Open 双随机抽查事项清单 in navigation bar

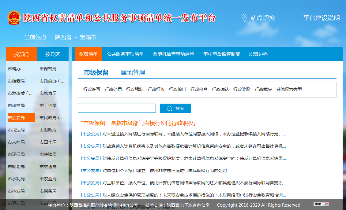pyautogui.click(x=173, y=54)
